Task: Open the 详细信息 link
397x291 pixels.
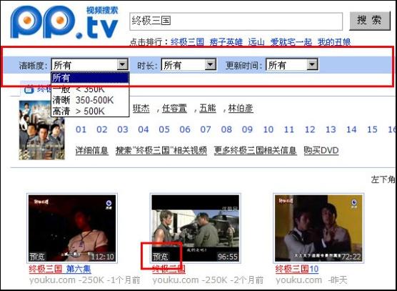Action: (x=92, y=151)
